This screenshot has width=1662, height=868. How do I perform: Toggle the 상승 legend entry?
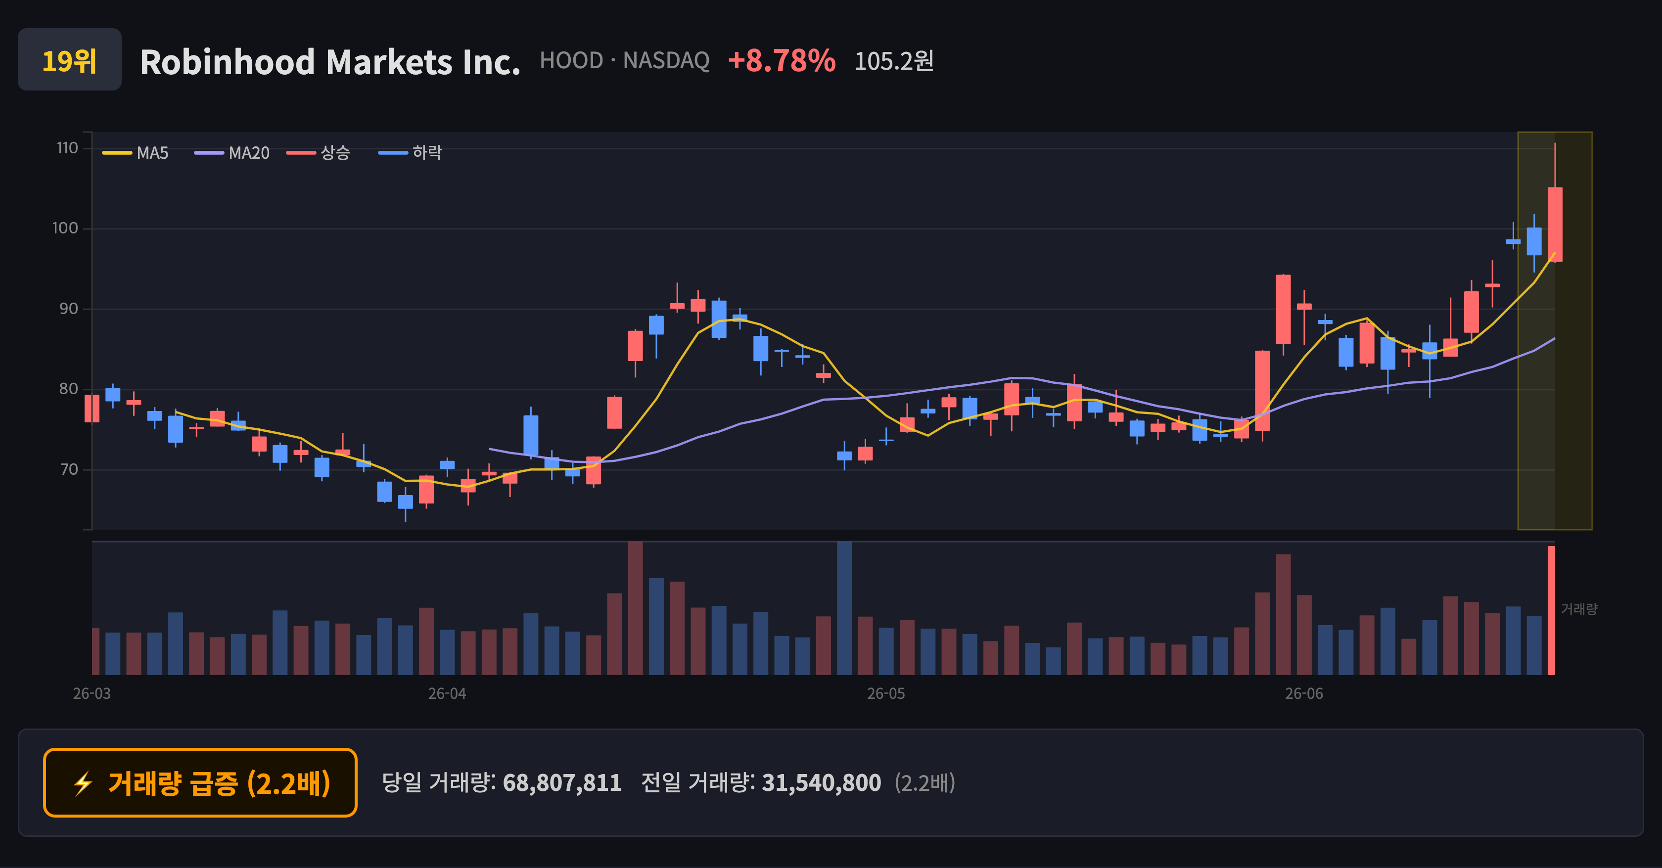(x=318, y=153)
